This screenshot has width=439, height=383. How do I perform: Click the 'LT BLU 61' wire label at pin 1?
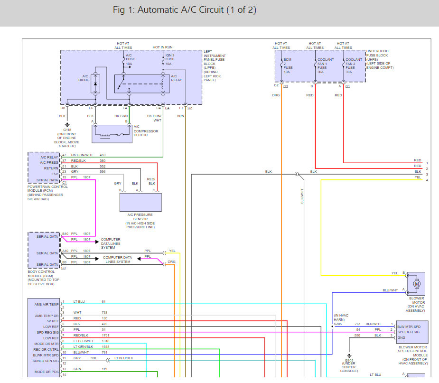tap(89, 301)
